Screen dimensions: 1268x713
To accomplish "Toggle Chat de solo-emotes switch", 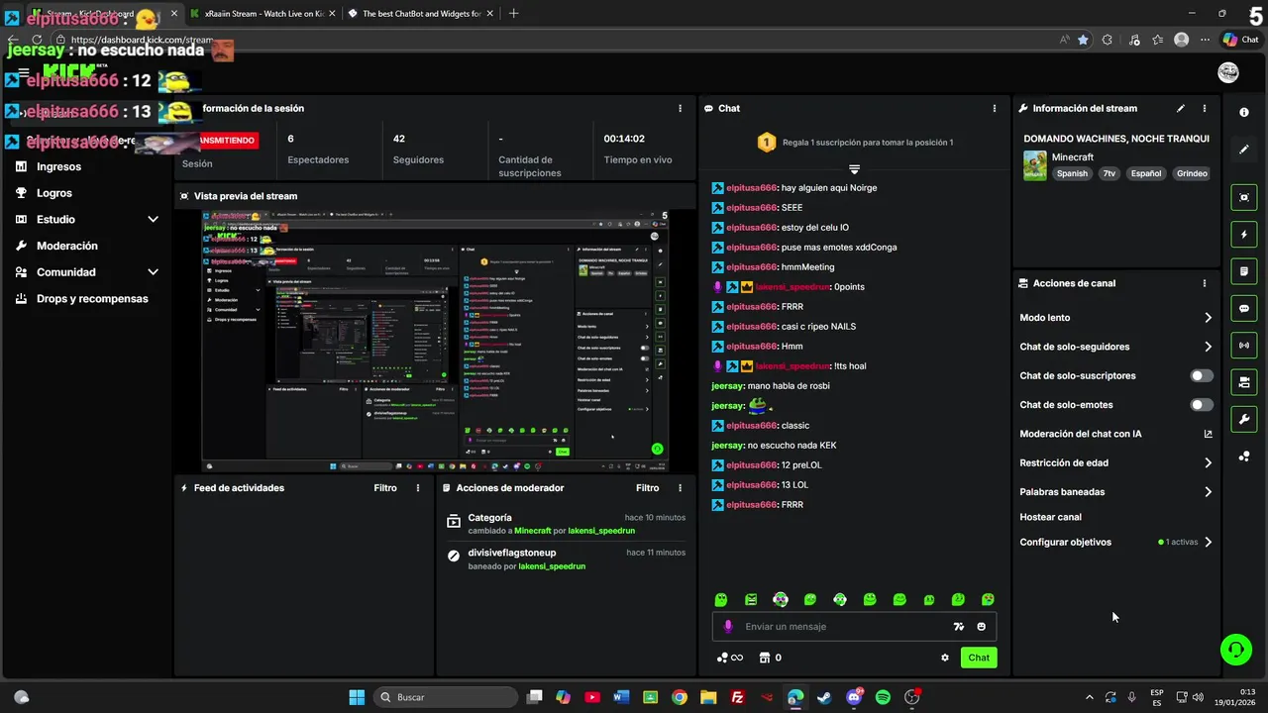I will 1202,404.
